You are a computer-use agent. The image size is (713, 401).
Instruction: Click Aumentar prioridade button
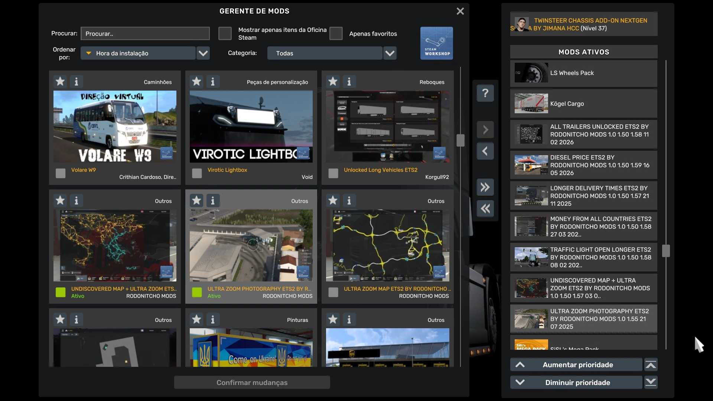pyautogui.click(x=576, y=365)
